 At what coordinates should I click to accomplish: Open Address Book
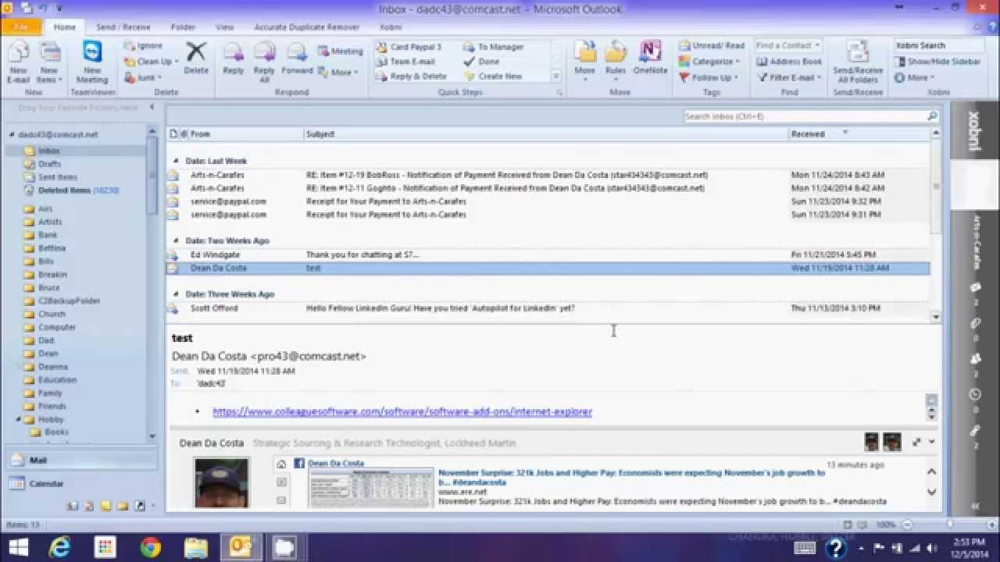pyautogui.click(x=789, y=62)
